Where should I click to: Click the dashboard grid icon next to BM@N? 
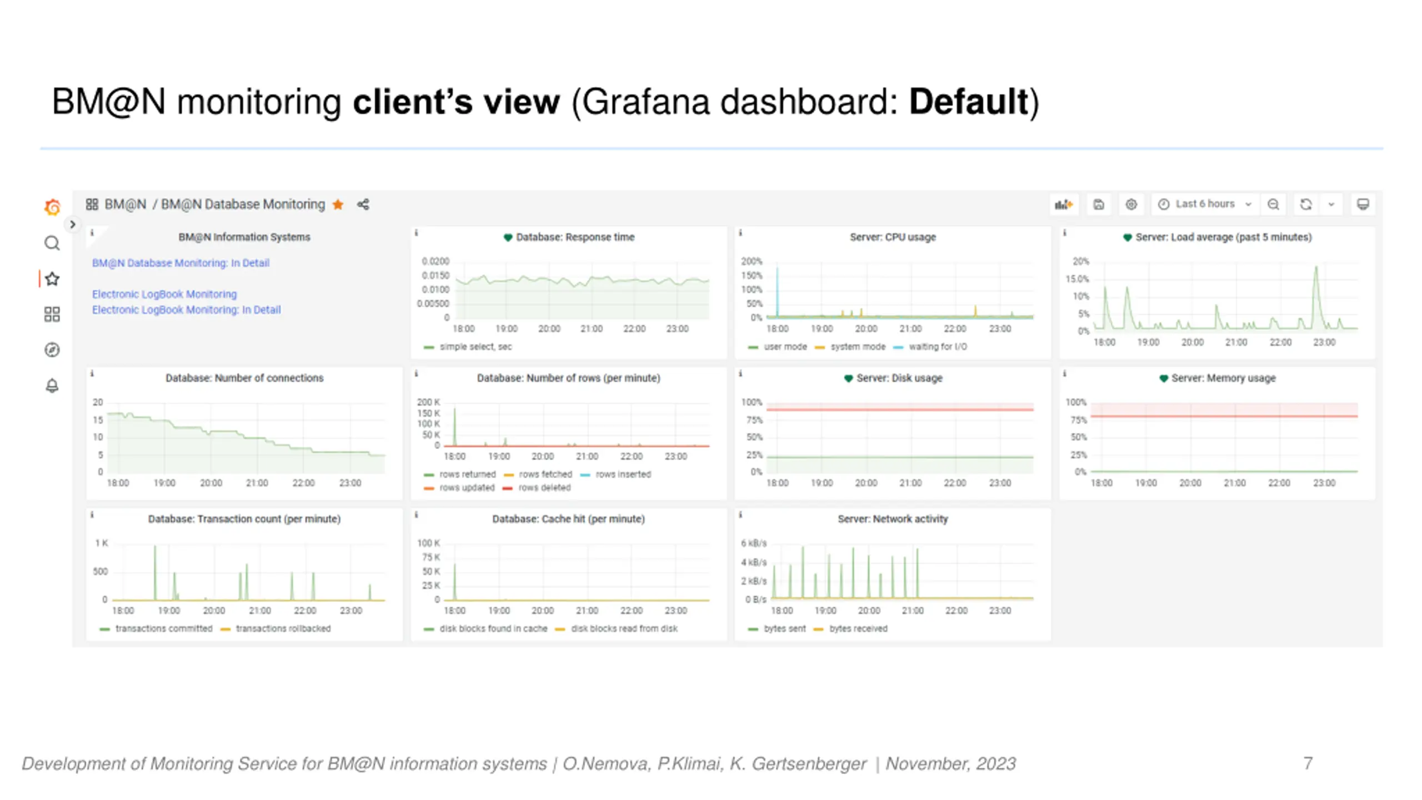92,204
